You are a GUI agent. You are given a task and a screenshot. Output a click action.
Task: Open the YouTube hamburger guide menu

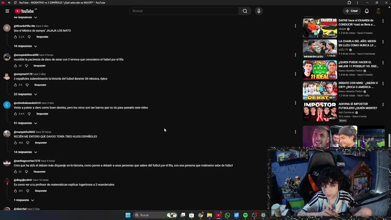tap(7, 11)
